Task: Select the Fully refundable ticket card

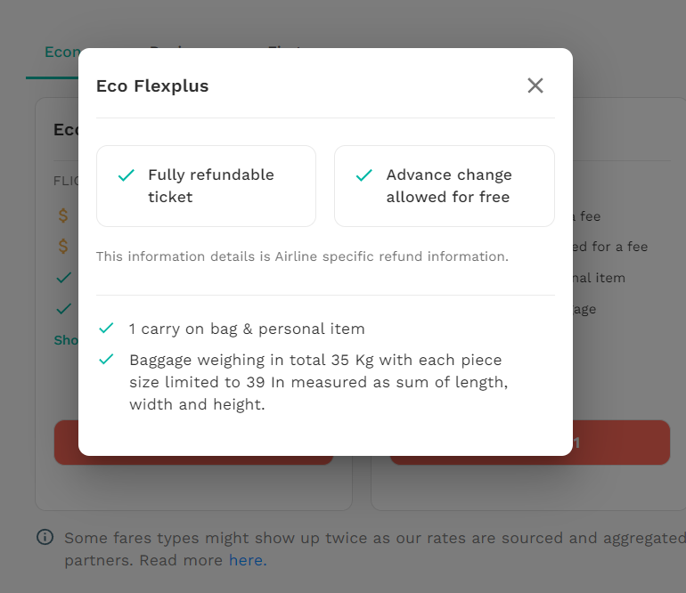Action: pyautogui.click(x=206, y=186)
